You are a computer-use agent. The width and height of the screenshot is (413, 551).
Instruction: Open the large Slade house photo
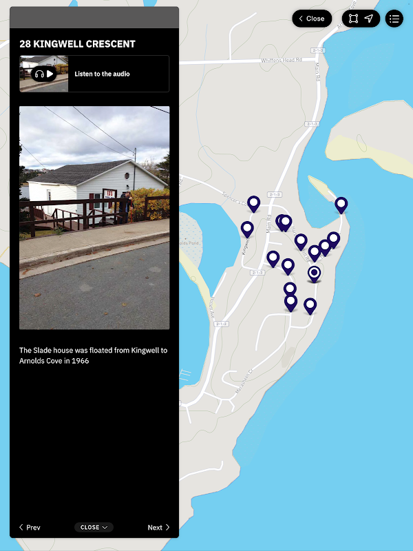coord(94,218)
